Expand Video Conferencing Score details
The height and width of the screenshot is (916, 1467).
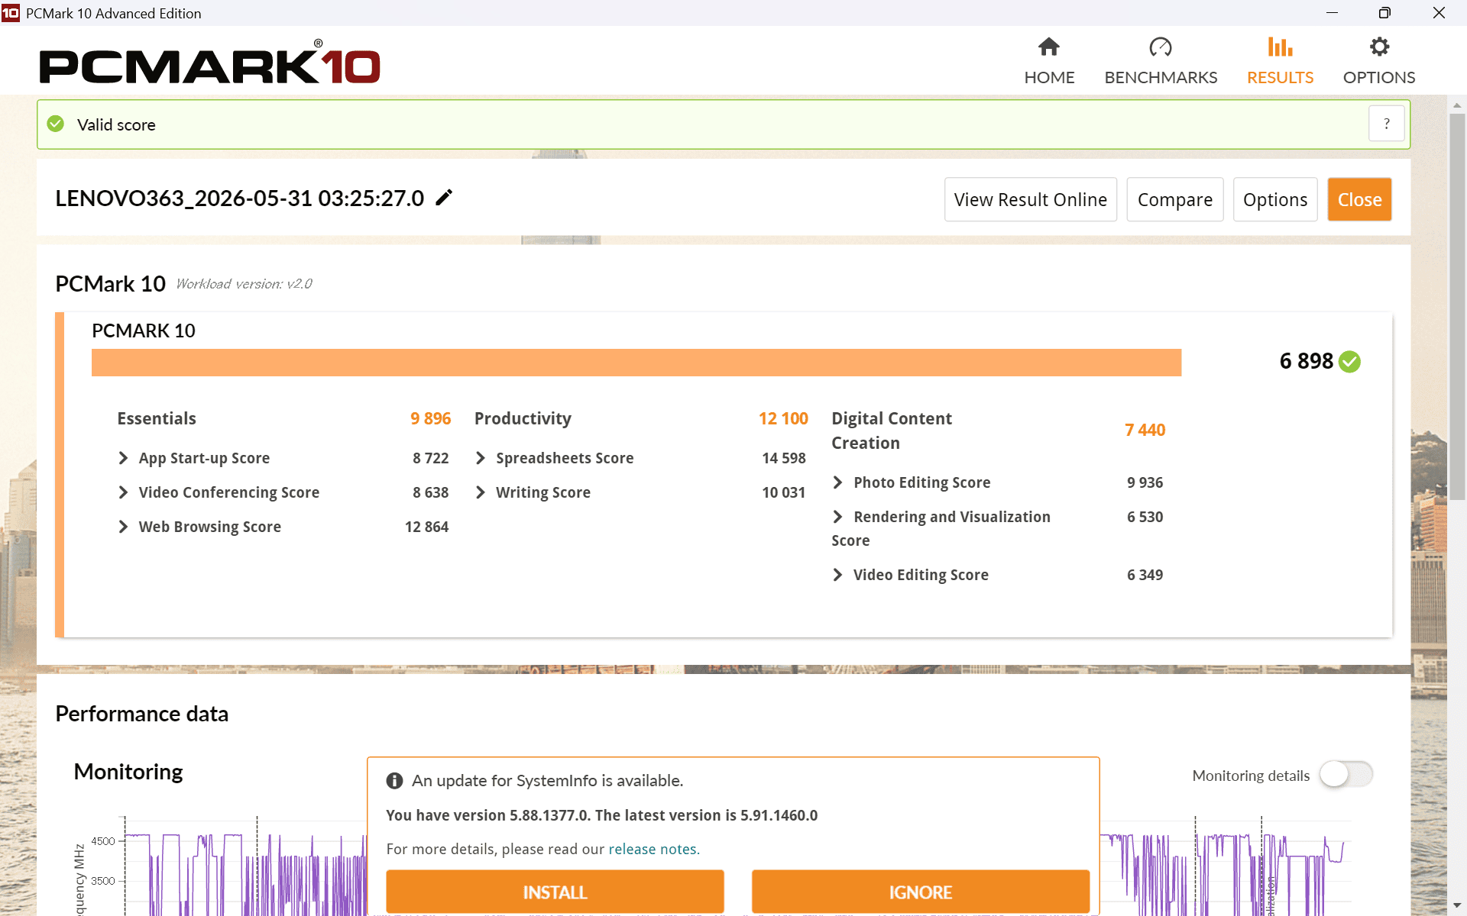tap(123, 492)
